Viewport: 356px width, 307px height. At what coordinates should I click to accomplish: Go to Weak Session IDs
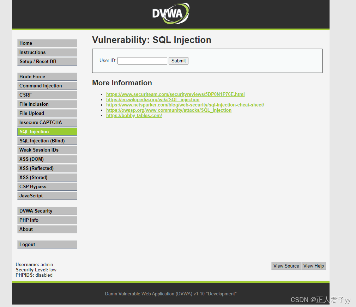click(47, 150)
